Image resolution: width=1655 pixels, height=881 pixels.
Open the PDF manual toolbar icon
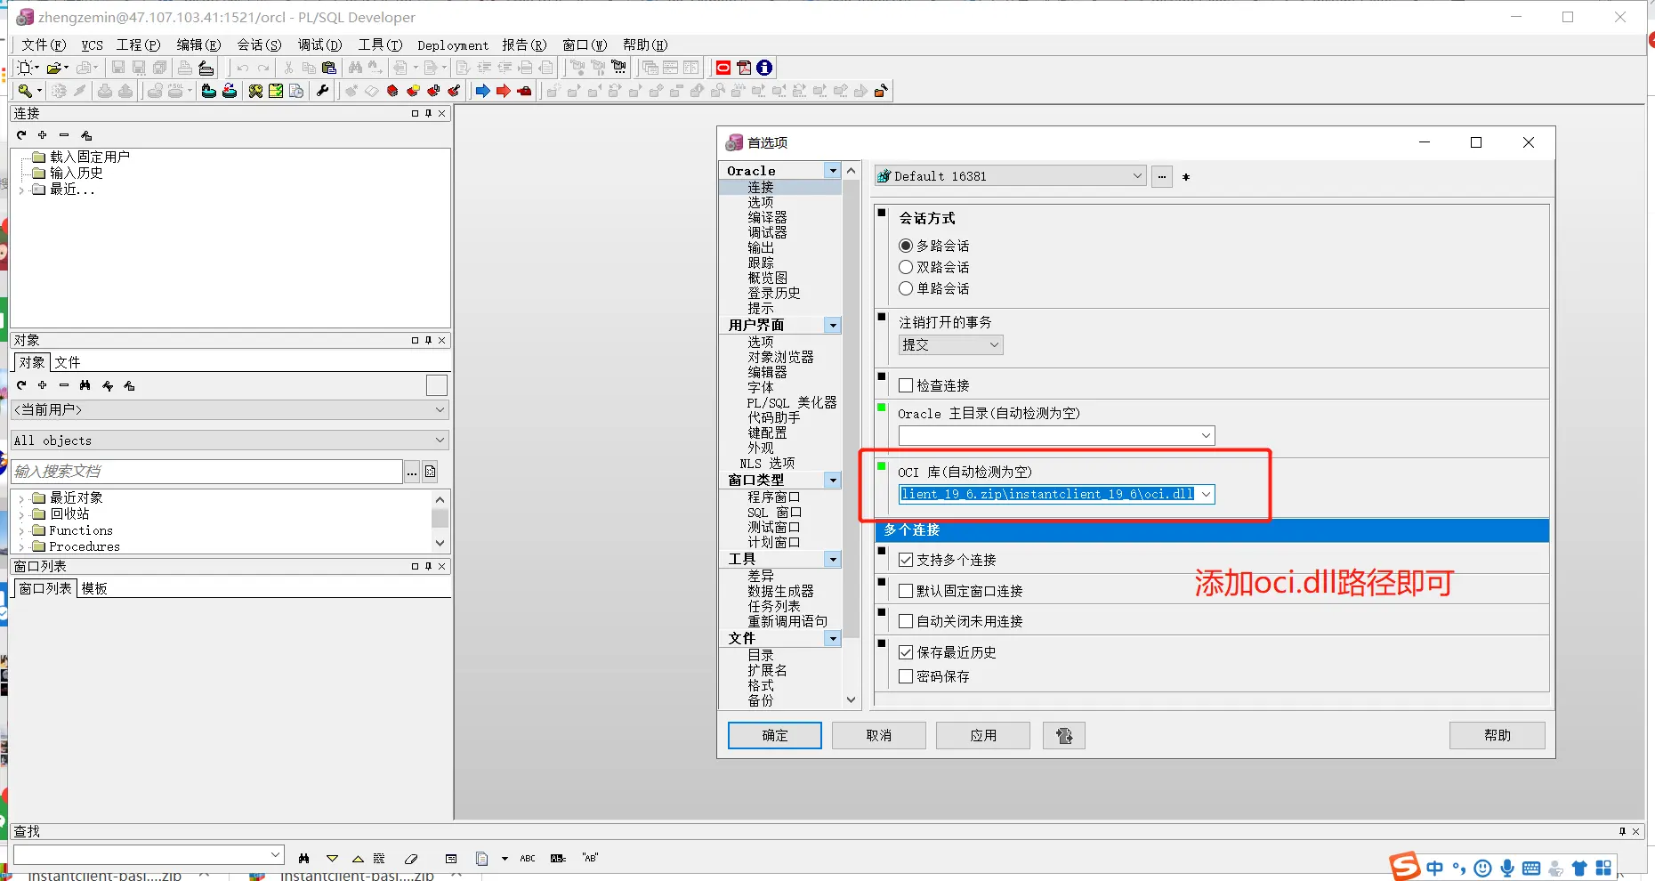pos(744,68)
